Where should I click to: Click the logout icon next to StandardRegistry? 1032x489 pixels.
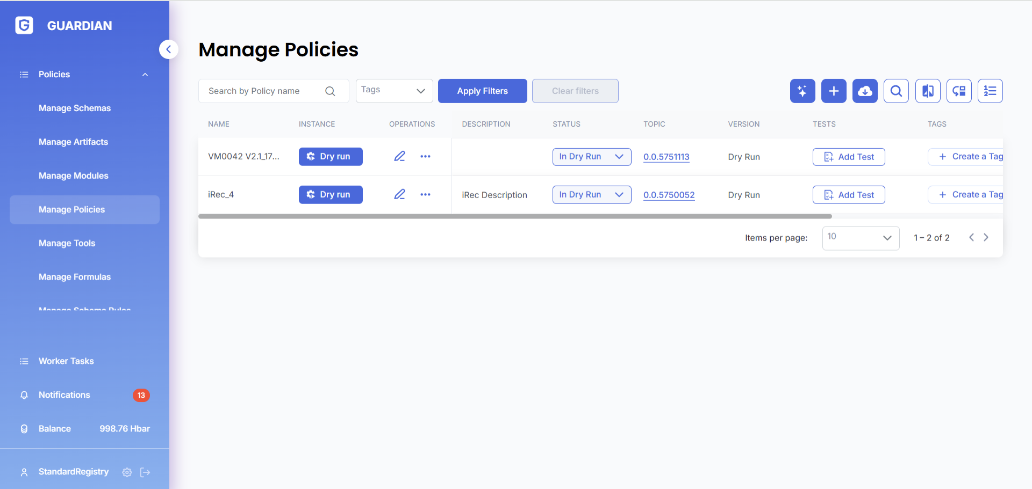[145, 472]
